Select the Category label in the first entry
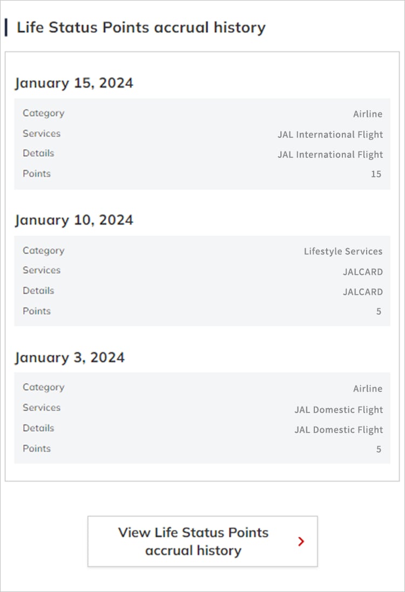The image size is (405, 592). [x=43, y=113]
